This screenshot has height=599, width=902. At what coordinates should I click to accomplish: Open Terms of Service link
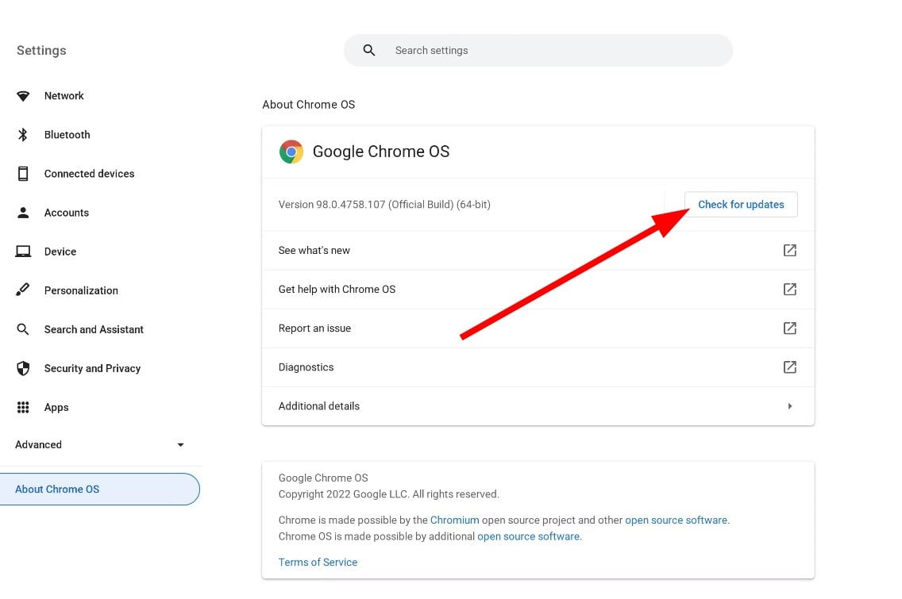318,563
